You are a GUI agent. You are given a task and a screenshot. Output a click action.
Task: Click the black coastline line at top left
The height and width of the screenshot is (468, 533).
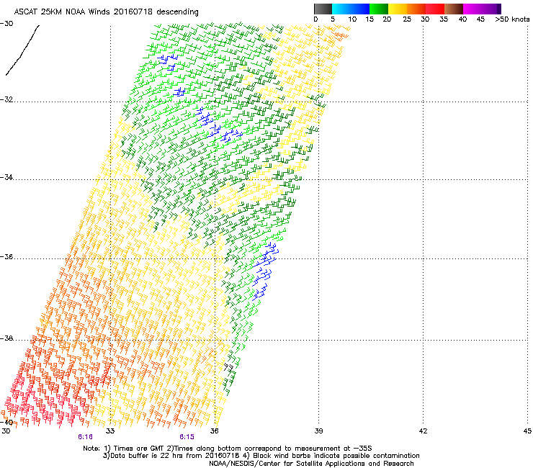[22, 50]
